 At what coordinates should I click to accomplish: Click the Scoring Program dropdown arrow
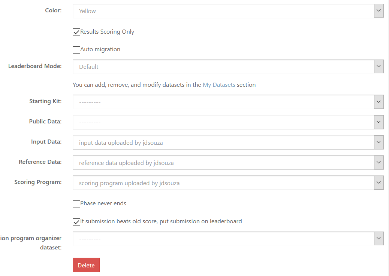[379, 183]
